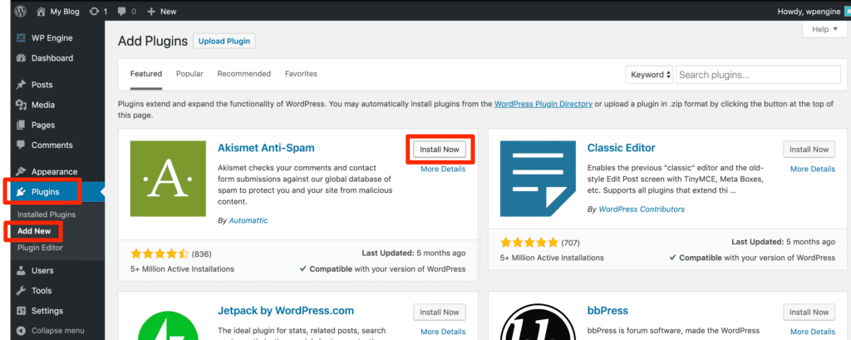
Task: Click the WordPress logo in admin bar
Action: point(20,12)
